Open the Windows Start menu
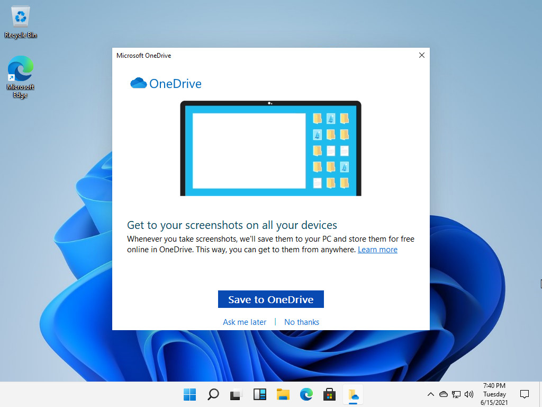Image resolution: width=542 pixels, height=407 pixels. pyautogui.click(x=189, y=394)
